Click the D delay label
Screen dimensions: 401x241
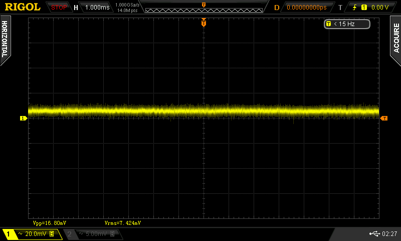click(277, 8)
